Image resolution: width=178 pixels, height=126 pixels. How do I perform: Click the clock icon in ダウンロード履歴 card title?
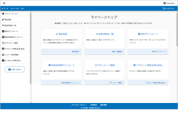coord(96,65)
